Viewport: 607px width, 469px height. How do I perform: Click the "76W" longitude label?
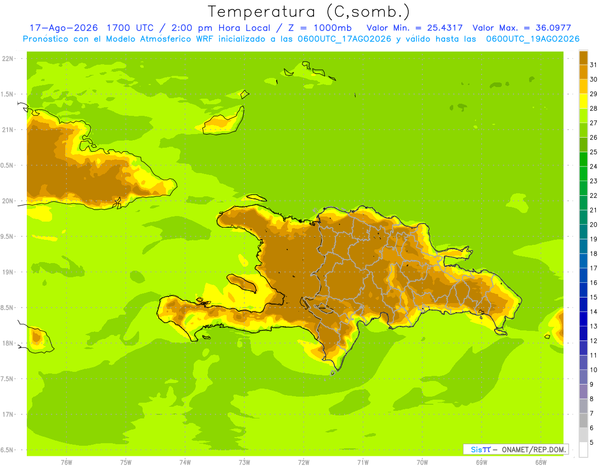pyautogui.click(x=66, y=462)
